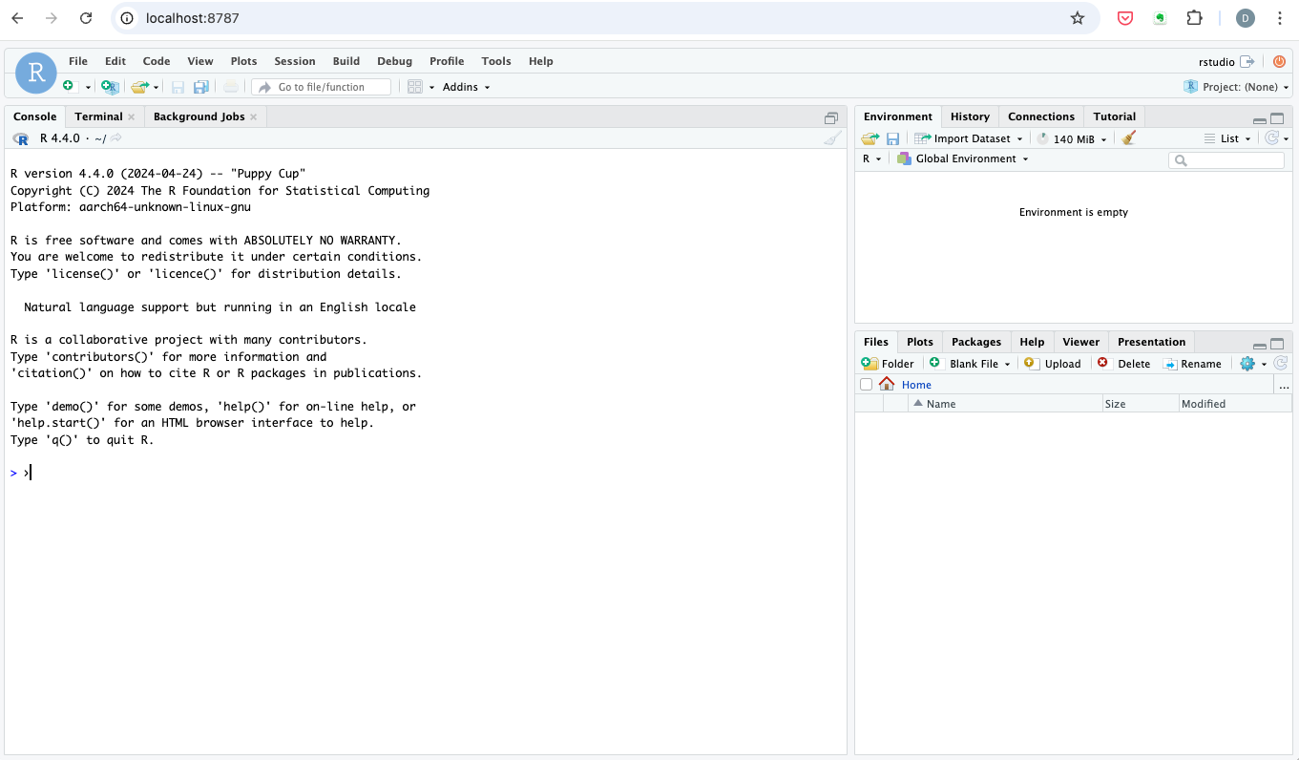1299x760 pixels.
Task: Open the Session menu
Action: [x=295, y=61]
